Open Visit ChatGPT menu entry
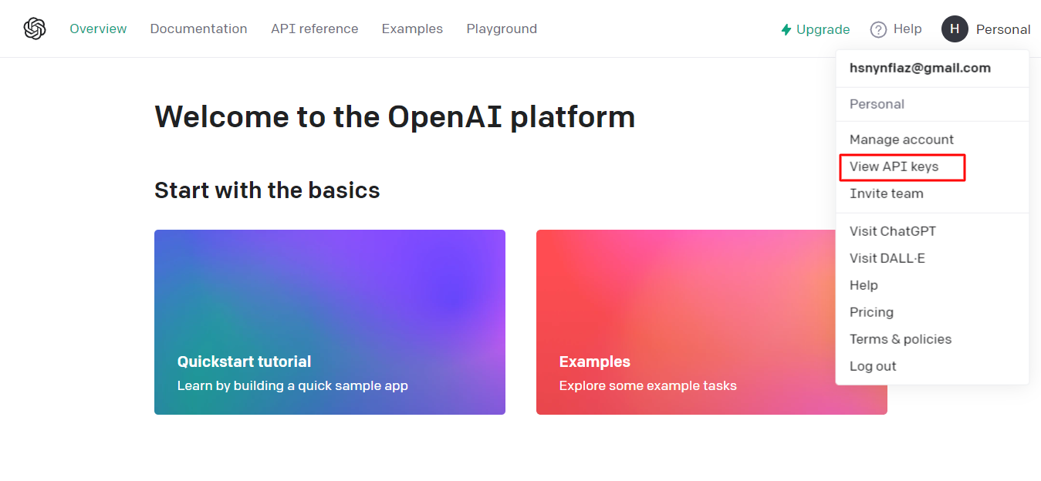The height and width of the screenshot is (481, 1041). coord(892,231)
